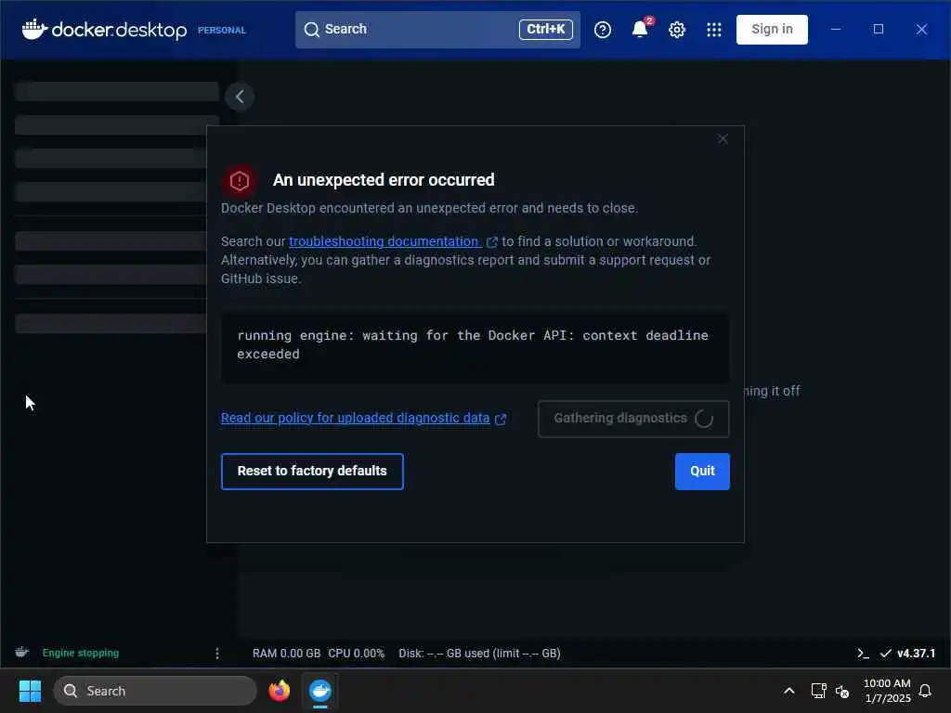The height and width of the screenshot is (713, 951).
Task: Click the Windows taskbar search box
Action: click(x=155, y=691)
